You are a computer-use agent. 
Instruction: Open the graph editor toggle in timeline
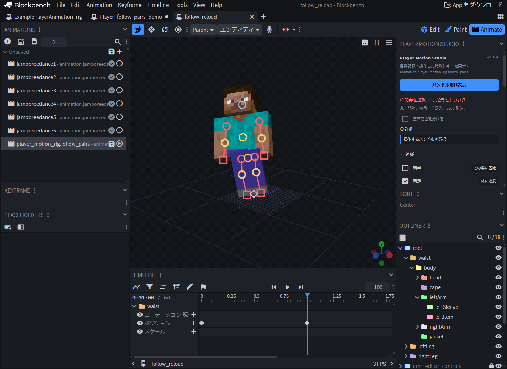pos(136,287)
